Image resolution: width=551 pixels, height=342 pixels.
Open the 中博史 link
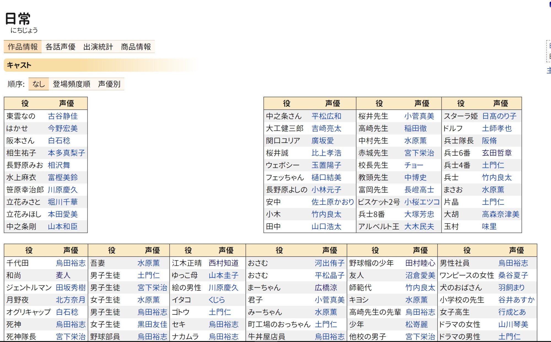click(415, 177)
